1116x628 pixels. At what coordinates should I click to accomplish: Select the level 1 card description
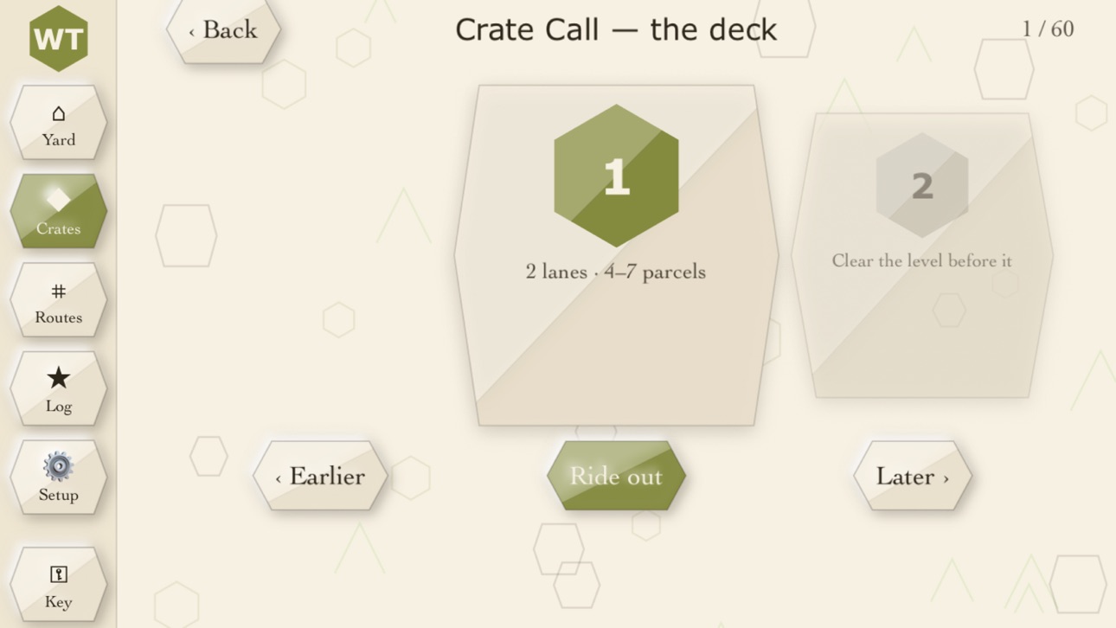(x=616, y=272)
